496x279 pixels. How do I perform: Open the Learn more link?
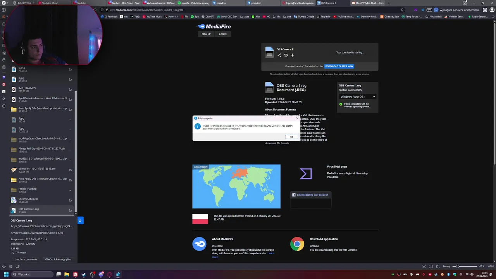[x=243, y=255]
